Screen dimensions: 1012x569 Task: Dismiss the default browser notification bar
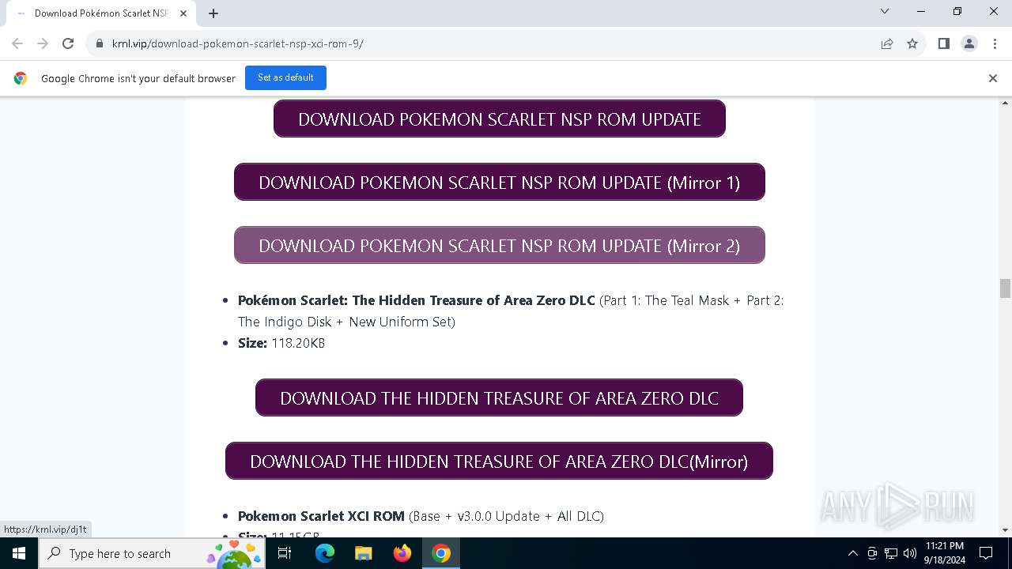coord(993,78)
